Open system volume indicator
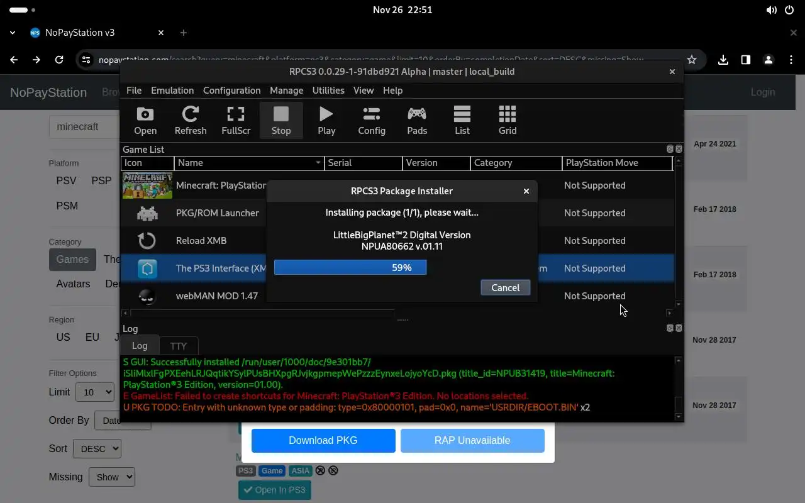The height and width of the screenshot is (503, 805). pos(771,10)
